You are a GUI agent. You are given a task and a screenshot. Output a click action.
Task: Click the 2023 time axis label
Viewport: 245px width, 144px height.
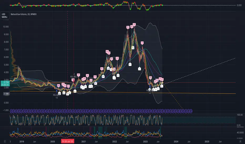tap(145, 141)
